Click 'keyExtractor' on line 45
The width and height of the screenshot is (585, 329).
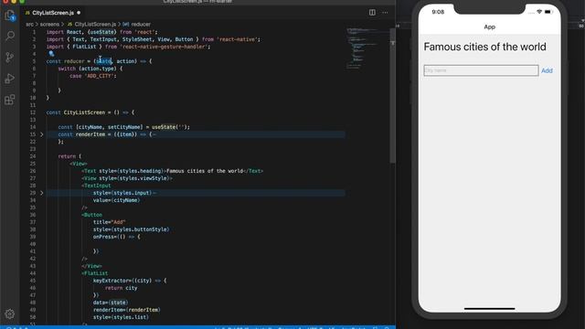pyautogui.click(x=111, y=281)
